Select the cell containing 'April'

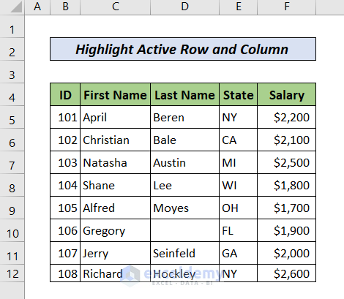click(116, 117)
